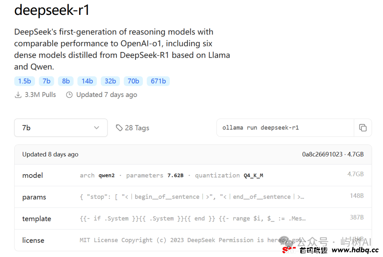Choose the 14b model size tag
383x257 pixels.
(x=87, y=81)
